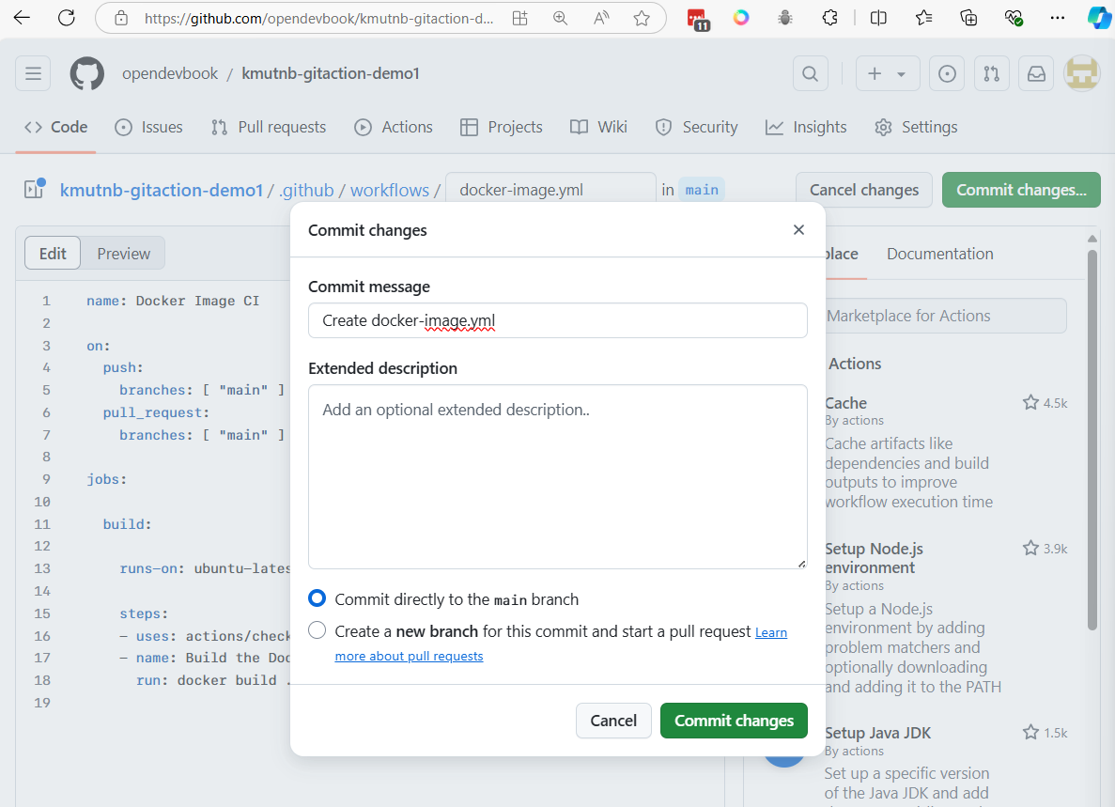Switch to the Preview tab
The width and height of the screenshot is (1115, 807).
[x=123, y=254]
